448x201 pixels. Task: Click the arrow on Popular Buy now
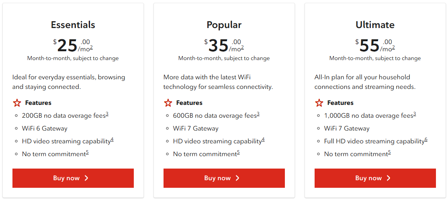[237, 178]
